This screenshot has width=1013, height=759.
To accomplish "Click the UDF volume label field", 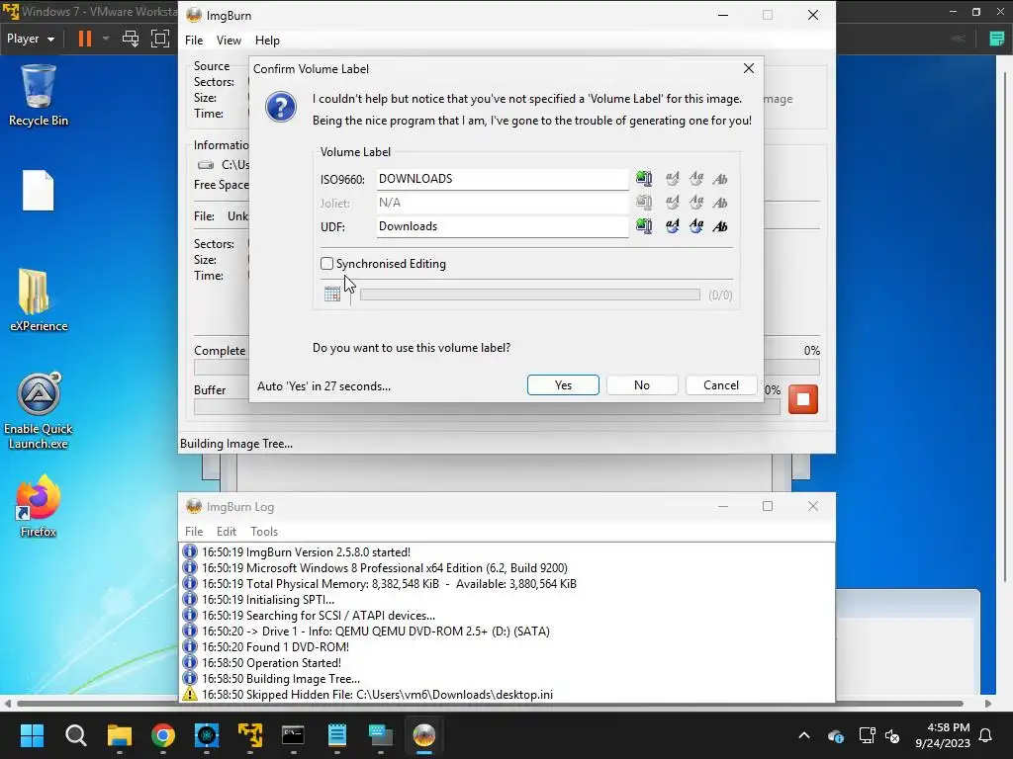I will 503,226.
